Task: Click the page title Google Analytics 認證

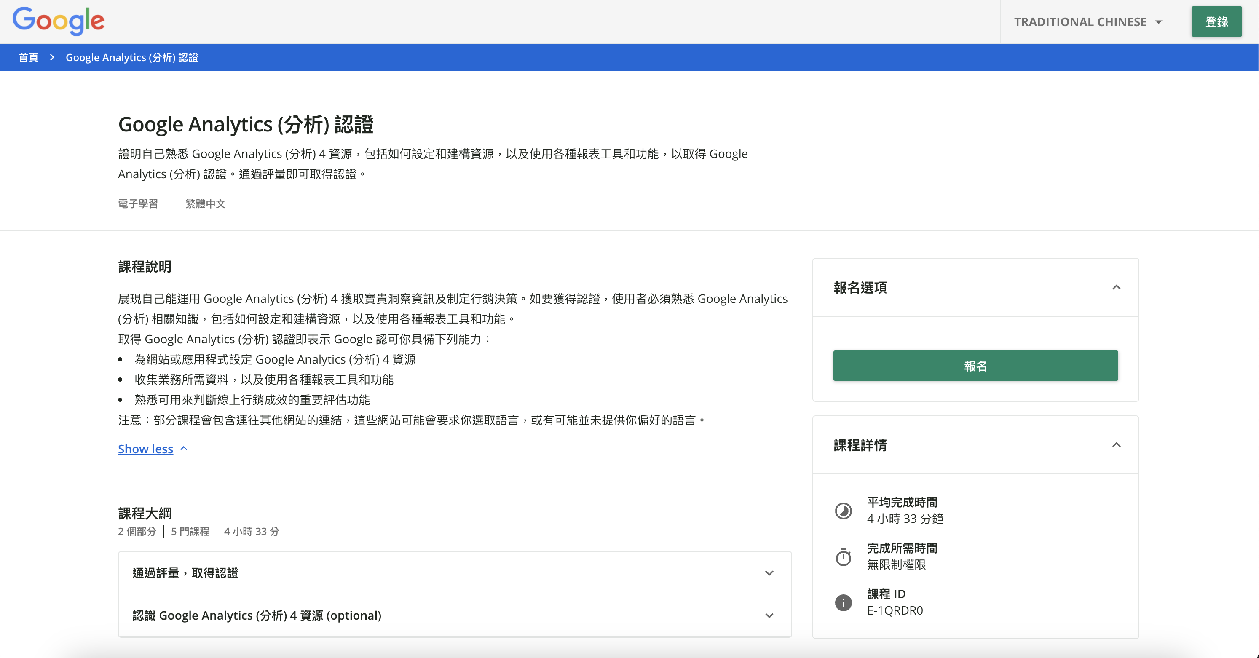Action: [x=245, y=125]
